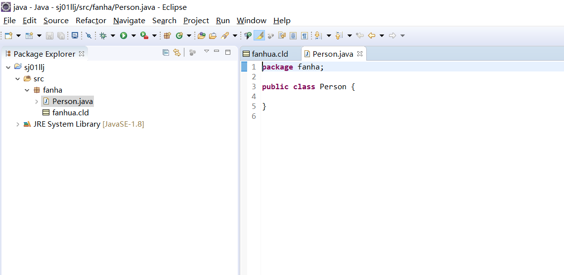Open the Search dropdown arrow
Image resolution: width=564 pixels, height=275 pixels.
click(x=235, y=35)
